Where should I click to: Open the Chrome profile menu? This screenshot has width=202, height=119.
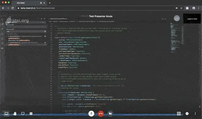click(x=194, y=8)
